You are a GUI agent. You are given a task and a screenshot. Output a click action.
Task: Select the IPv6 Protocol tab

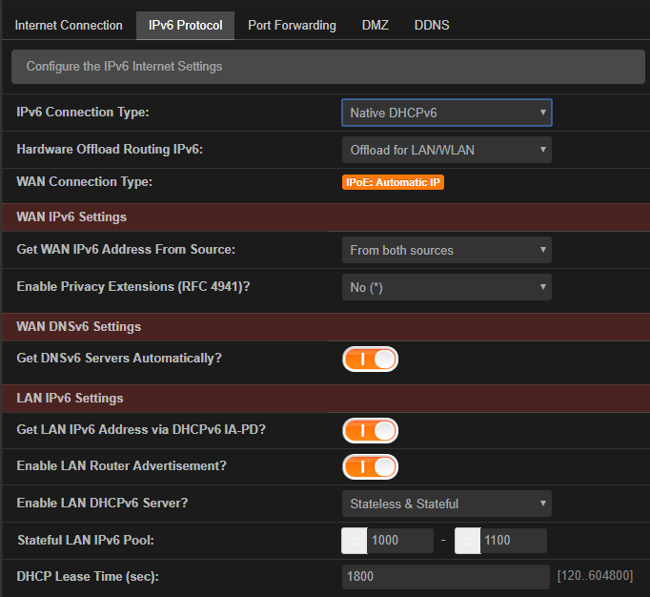185,26
